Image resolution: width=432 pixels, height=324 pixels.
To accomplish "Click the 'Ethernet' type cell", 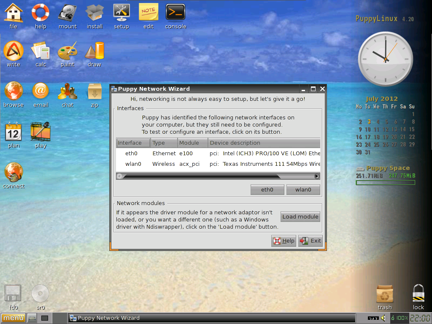I will click(x=164, y=154).
